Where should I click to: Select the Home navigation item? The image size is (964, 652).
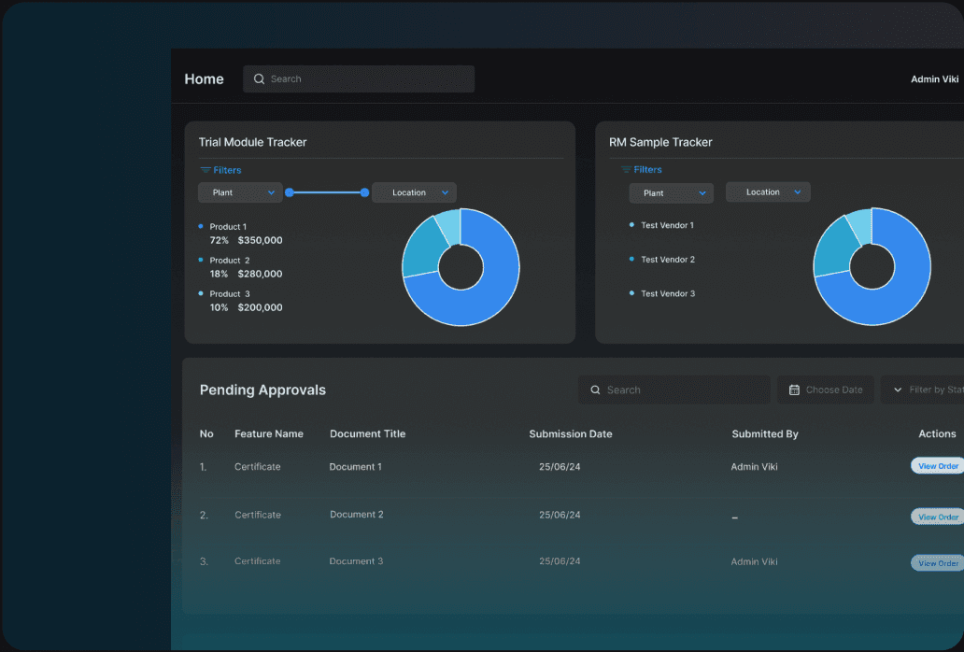click(204, 78)
